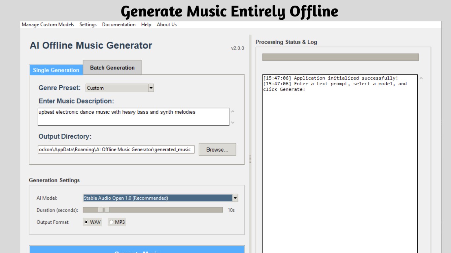Switch to the Batch Generation tab

coord(112,68)
